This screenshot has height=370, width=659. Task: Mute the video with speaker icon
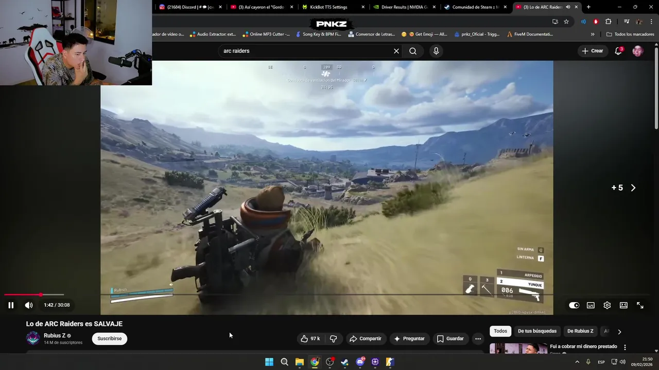point(29,305)
